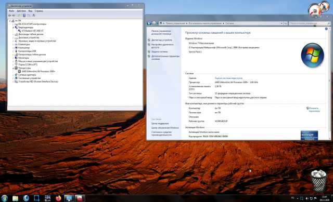Click the red app icon on the taskbar
The image size is (333, 202).
[80, 198]
